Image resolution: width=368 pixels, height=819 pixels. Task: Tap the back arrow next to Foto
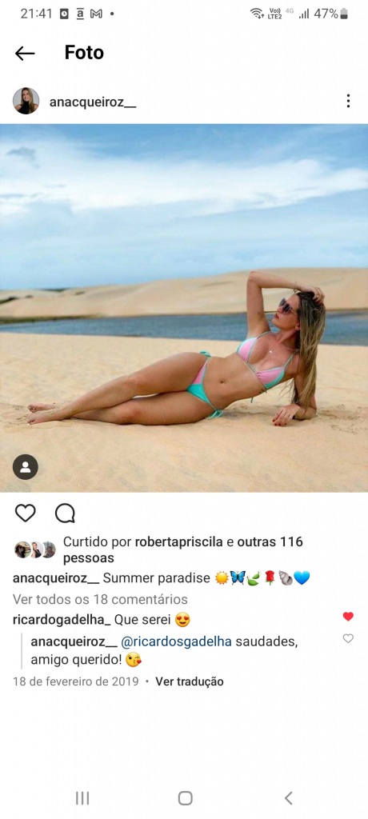point(25,53)
